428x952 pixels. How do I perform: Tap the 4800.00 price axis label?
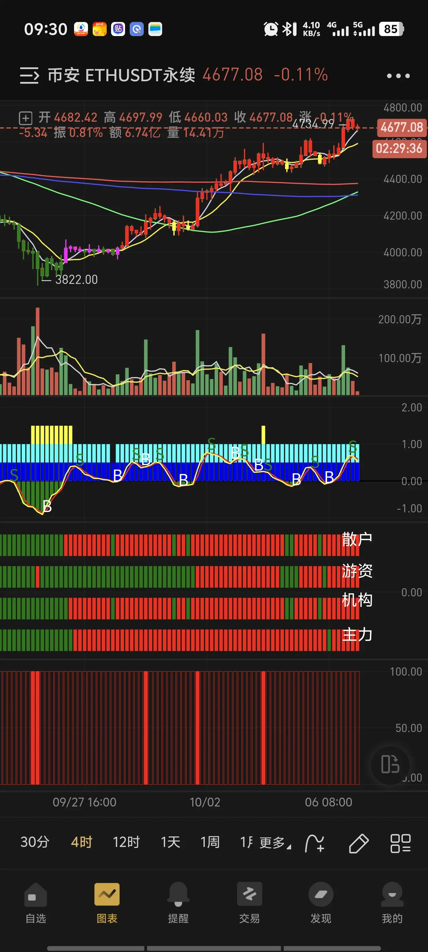403,108
